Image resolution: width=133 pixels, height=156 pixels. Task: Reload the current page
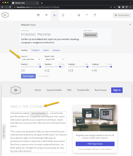[x=10, y=7]
